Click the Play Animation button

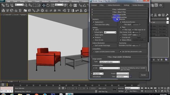tap(148, 88)
